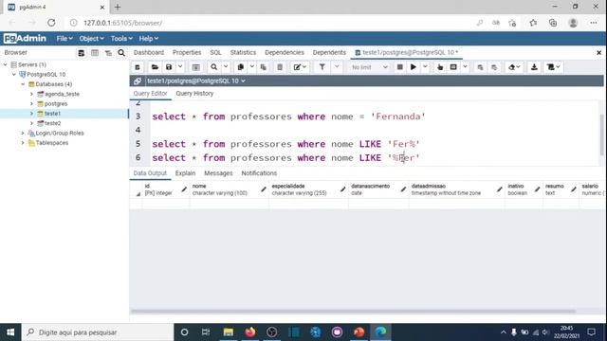Download results as CSV with the download icon
Viewport: 607px width, 341px height.
(534, 67)
